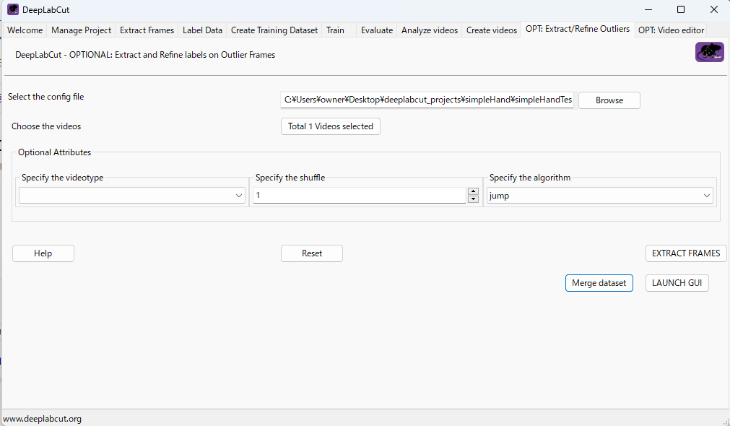
Task: Click the config file path field
Action: (427, 100)
